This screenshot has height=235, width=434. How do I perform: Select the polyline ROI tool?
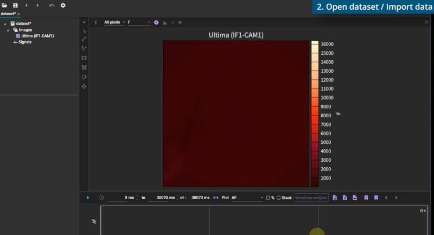[84, 48]
